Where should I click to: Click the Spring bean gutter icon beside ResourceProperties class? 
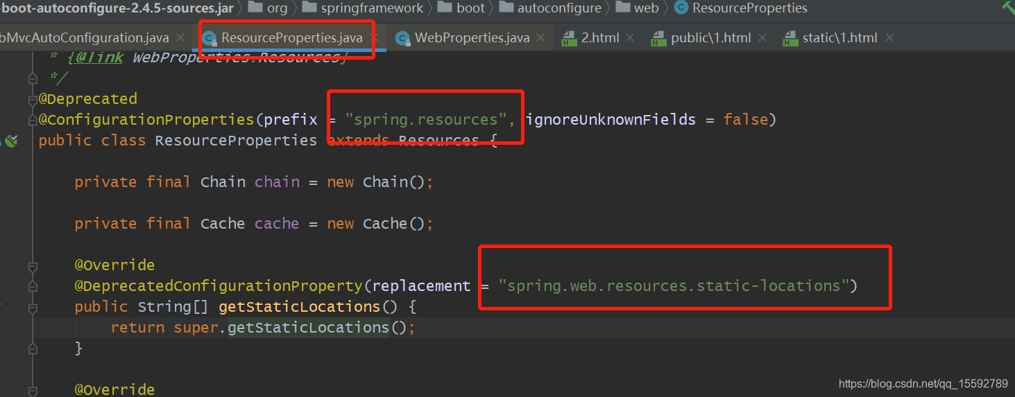pyautogui.click(x=10, y=141)
